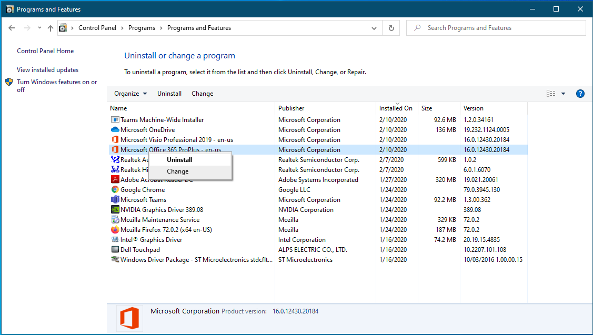
Task: Open View installed updates
Action: coord(47,69)
